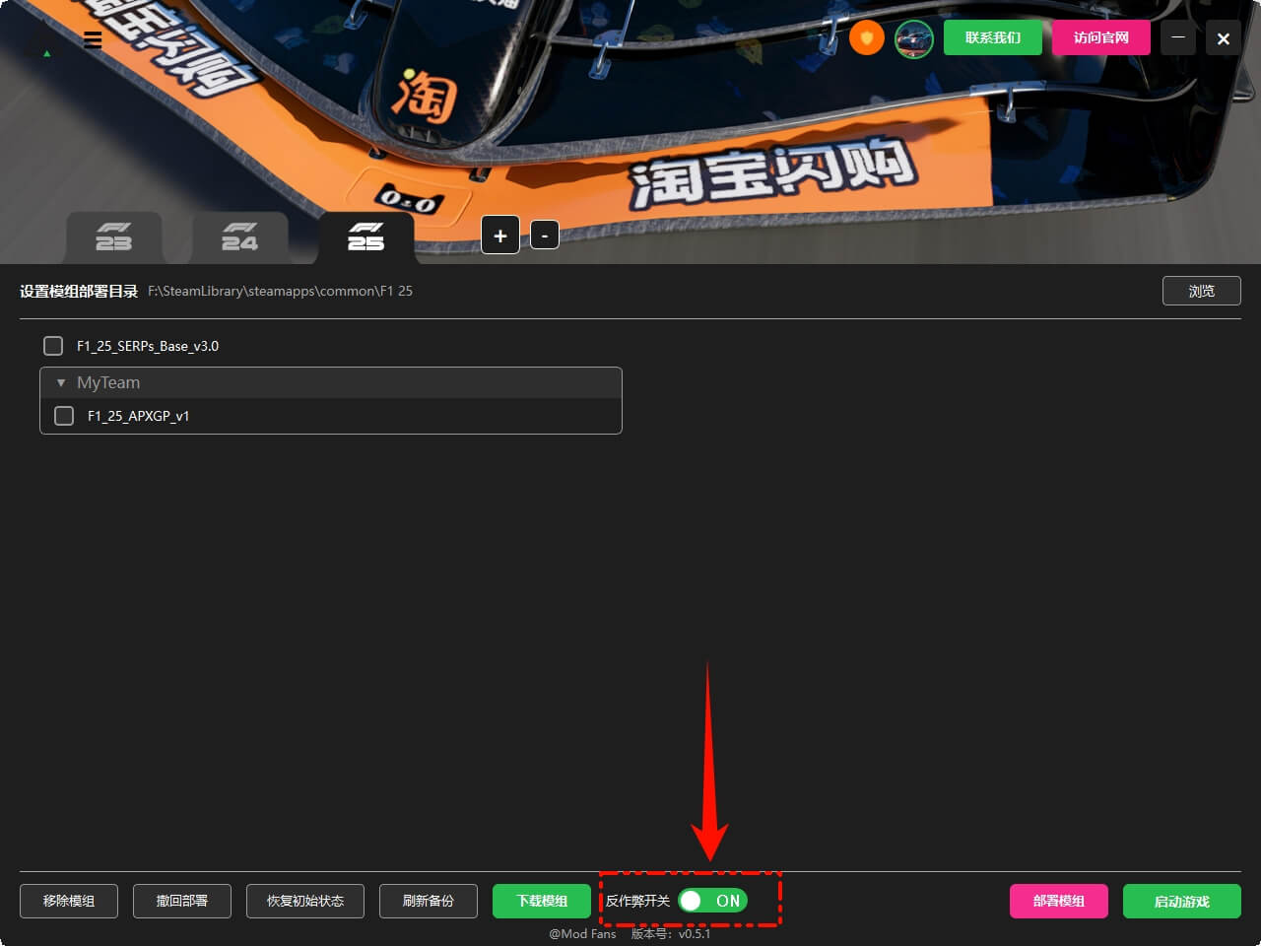
Task: Click the green 下载模组 button
Action: pos(542,901)
